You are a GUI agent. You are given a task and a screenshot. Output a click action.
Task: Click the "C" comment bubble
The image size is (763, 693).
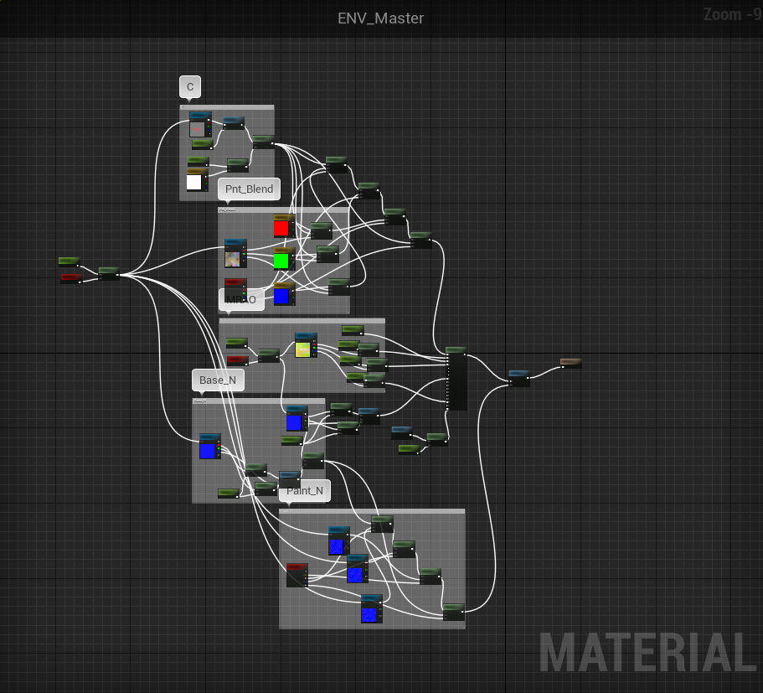[190, 87]
